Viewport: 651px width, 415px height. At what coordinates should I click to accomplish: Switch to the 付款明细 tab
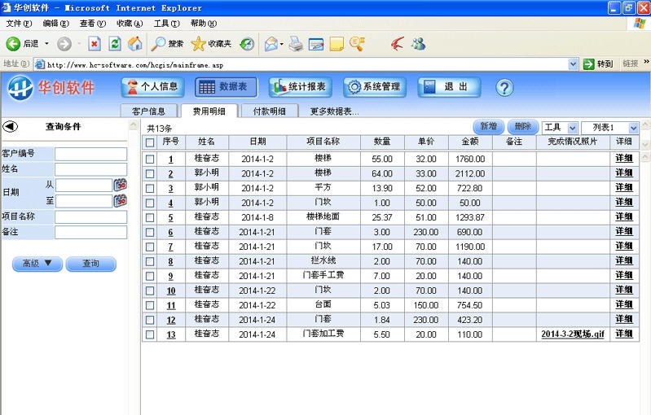[269, 111]
